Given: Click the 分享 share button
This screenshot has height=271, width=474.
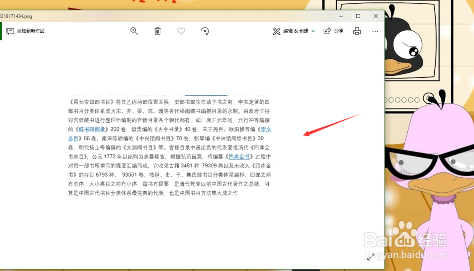Looking at the screenshot, I should click(x=334, y=31).
